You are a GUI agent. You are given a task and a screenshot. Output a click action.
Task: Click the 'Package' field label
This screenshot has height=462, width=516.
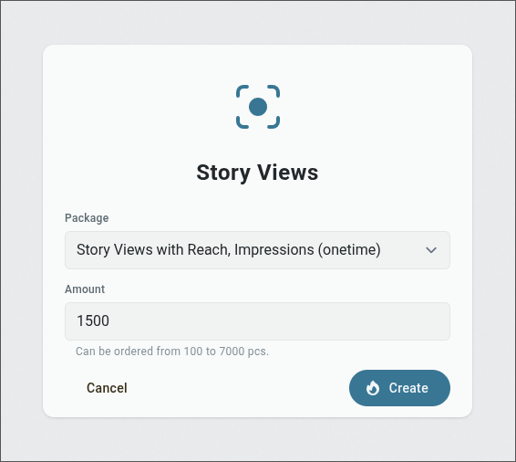87,218
